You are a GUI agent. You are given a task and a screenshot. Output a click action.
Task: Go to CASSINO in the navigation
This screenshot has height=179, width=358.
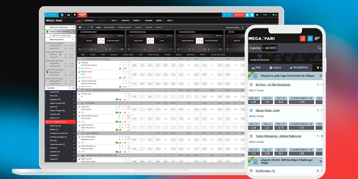(x=149, y=21)
